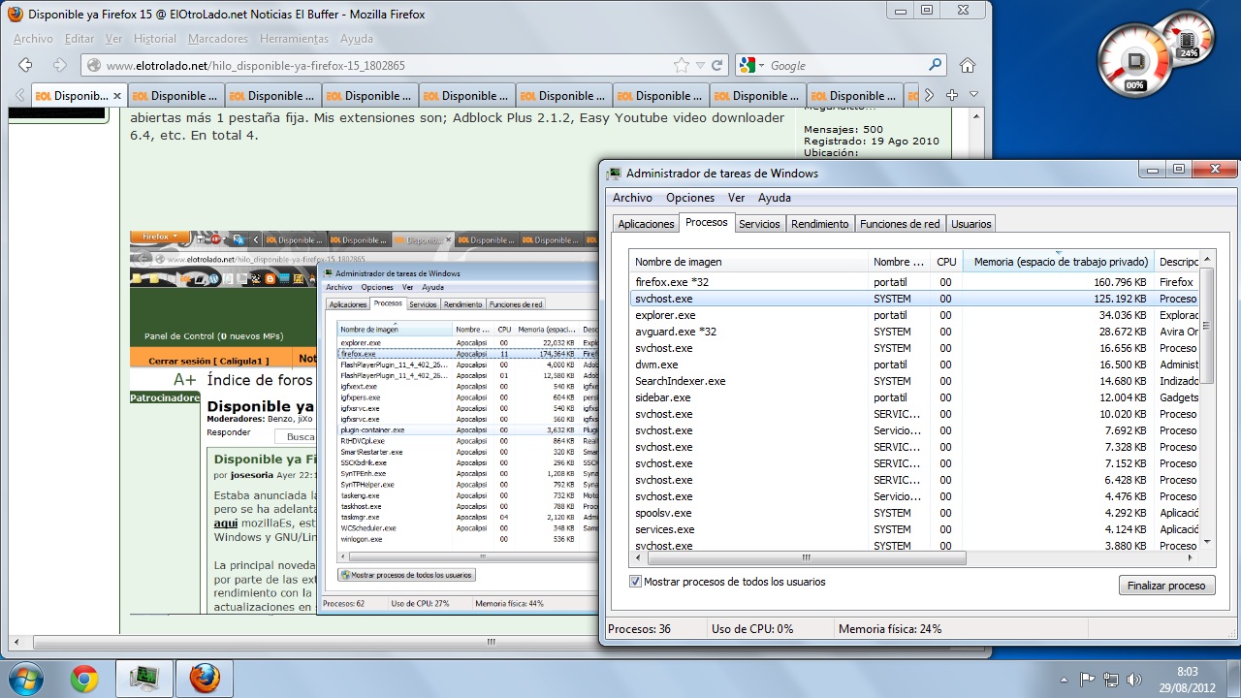Open the Firefox home page icon
The height and width of the screenshot is (698, 1241).
(967, 65)
